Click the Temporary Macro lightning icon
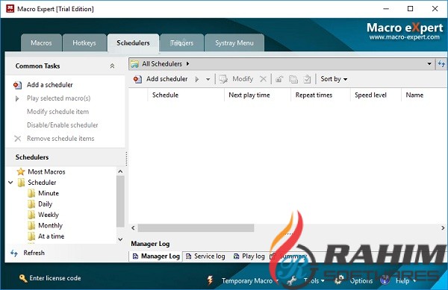The height and width of the screenshot is (290, 448). (211, 280)
